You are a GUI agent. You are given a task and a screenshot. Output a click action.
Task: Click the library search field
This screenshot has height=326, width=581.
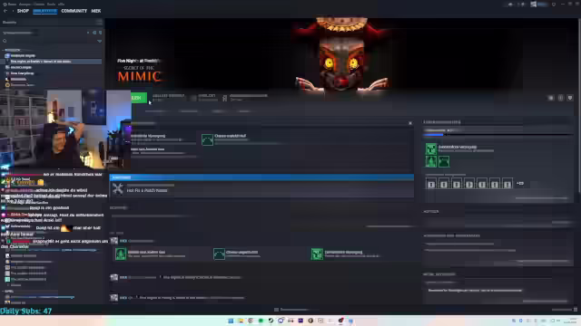pyautogui.click(x=48, y=41)
